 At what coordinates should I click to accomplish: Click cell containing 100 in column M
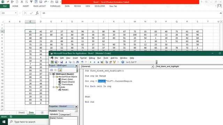pos(135,35)
